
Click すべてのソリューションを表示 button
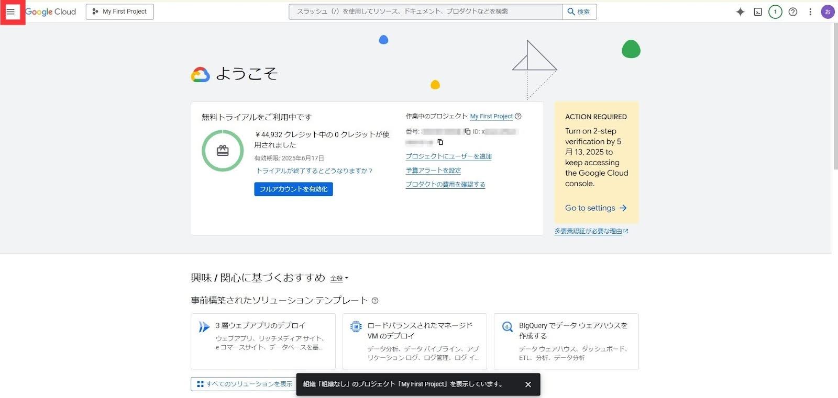pyautogui.click(x=244, y=384)
